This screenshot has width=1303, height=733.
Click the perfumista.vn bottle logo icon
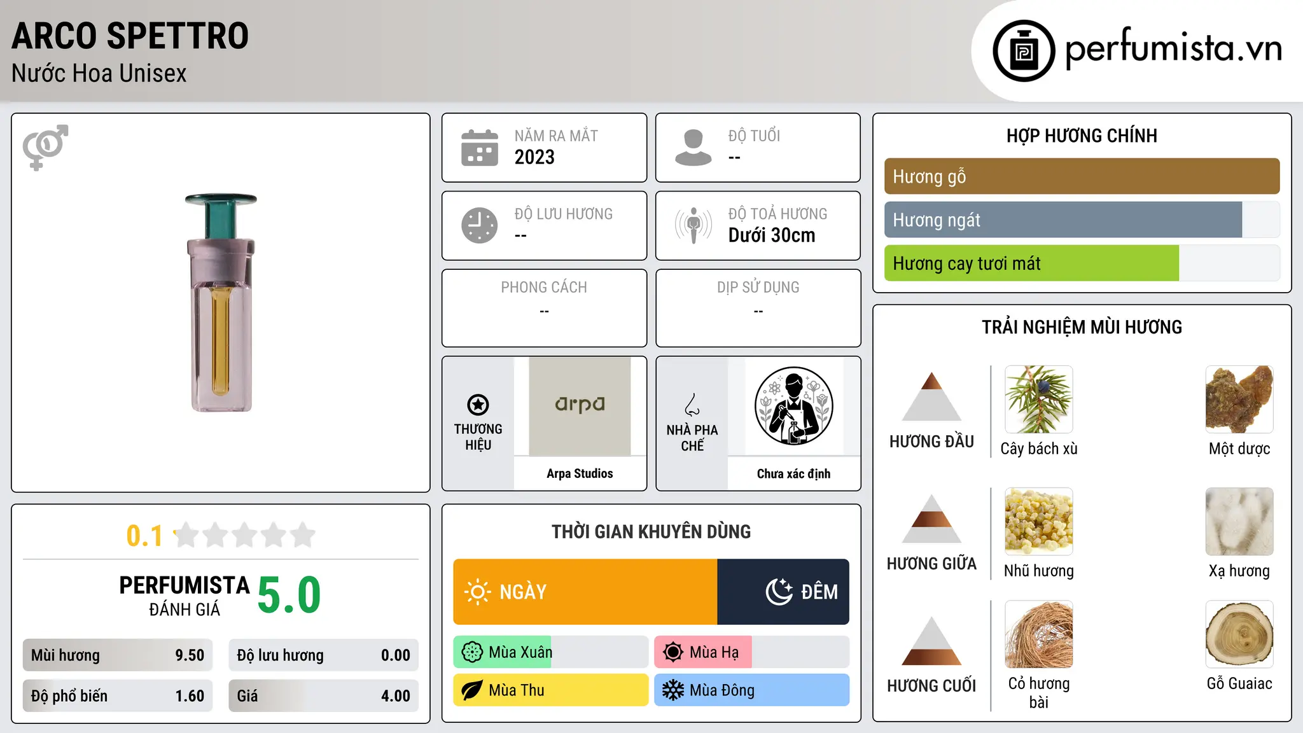[1024, 51]
